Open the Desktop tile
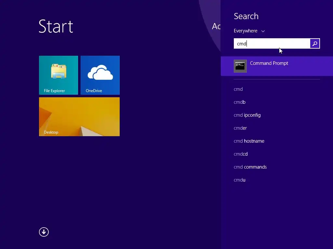333x249 pixels. point(79,117)
